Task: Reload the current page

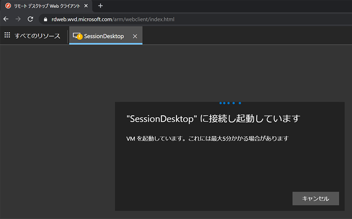Action: pyautogui.click(x=31, y=19)
